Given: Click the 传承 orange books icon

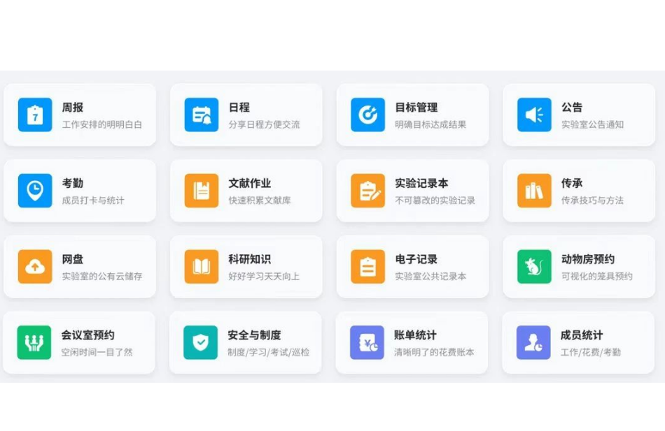Looking at the screenshot, I should coord(534,191).
